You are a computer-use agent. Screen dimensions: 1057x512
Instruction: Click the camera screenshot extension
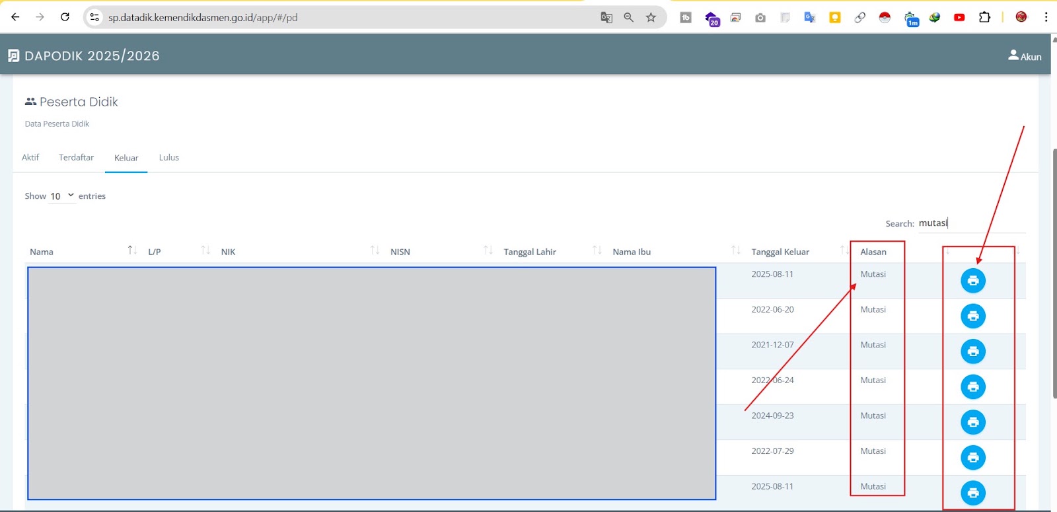760,18
